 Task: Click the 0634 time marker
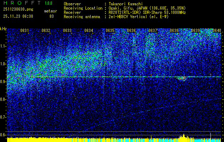pos(89,31)
